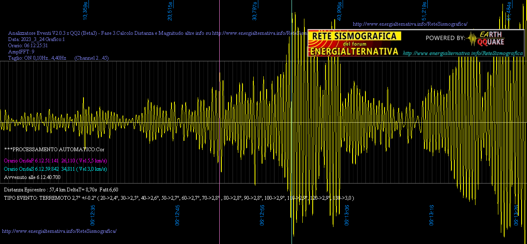Screen dimensions: 527x244
Task: Open the ReteSismografica link above the banner
Action: pyautogui.click(x=410, y=24)
